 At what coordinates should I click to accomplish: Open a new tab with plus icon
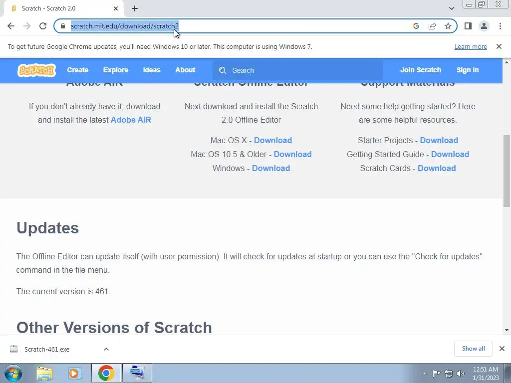pyautogui.click(x=135, y=9)
